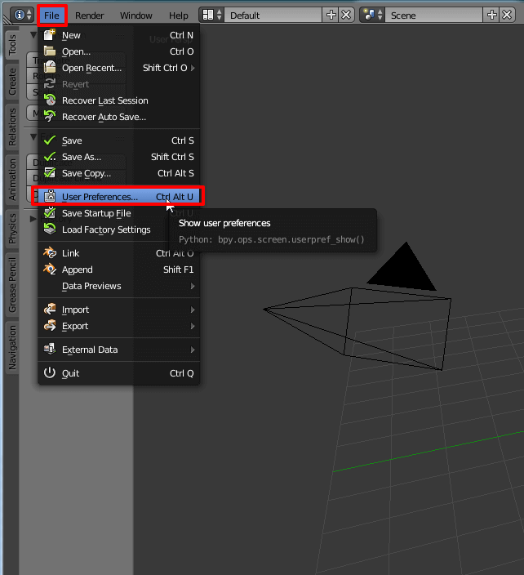Delete the Default screen layout
Screen dimensions: 524x575
[346, 15]
